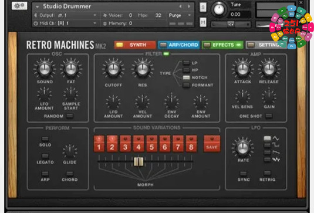This screenshot has width=314, height=213.
Task: Select sound variation 7
Action: 178,144
